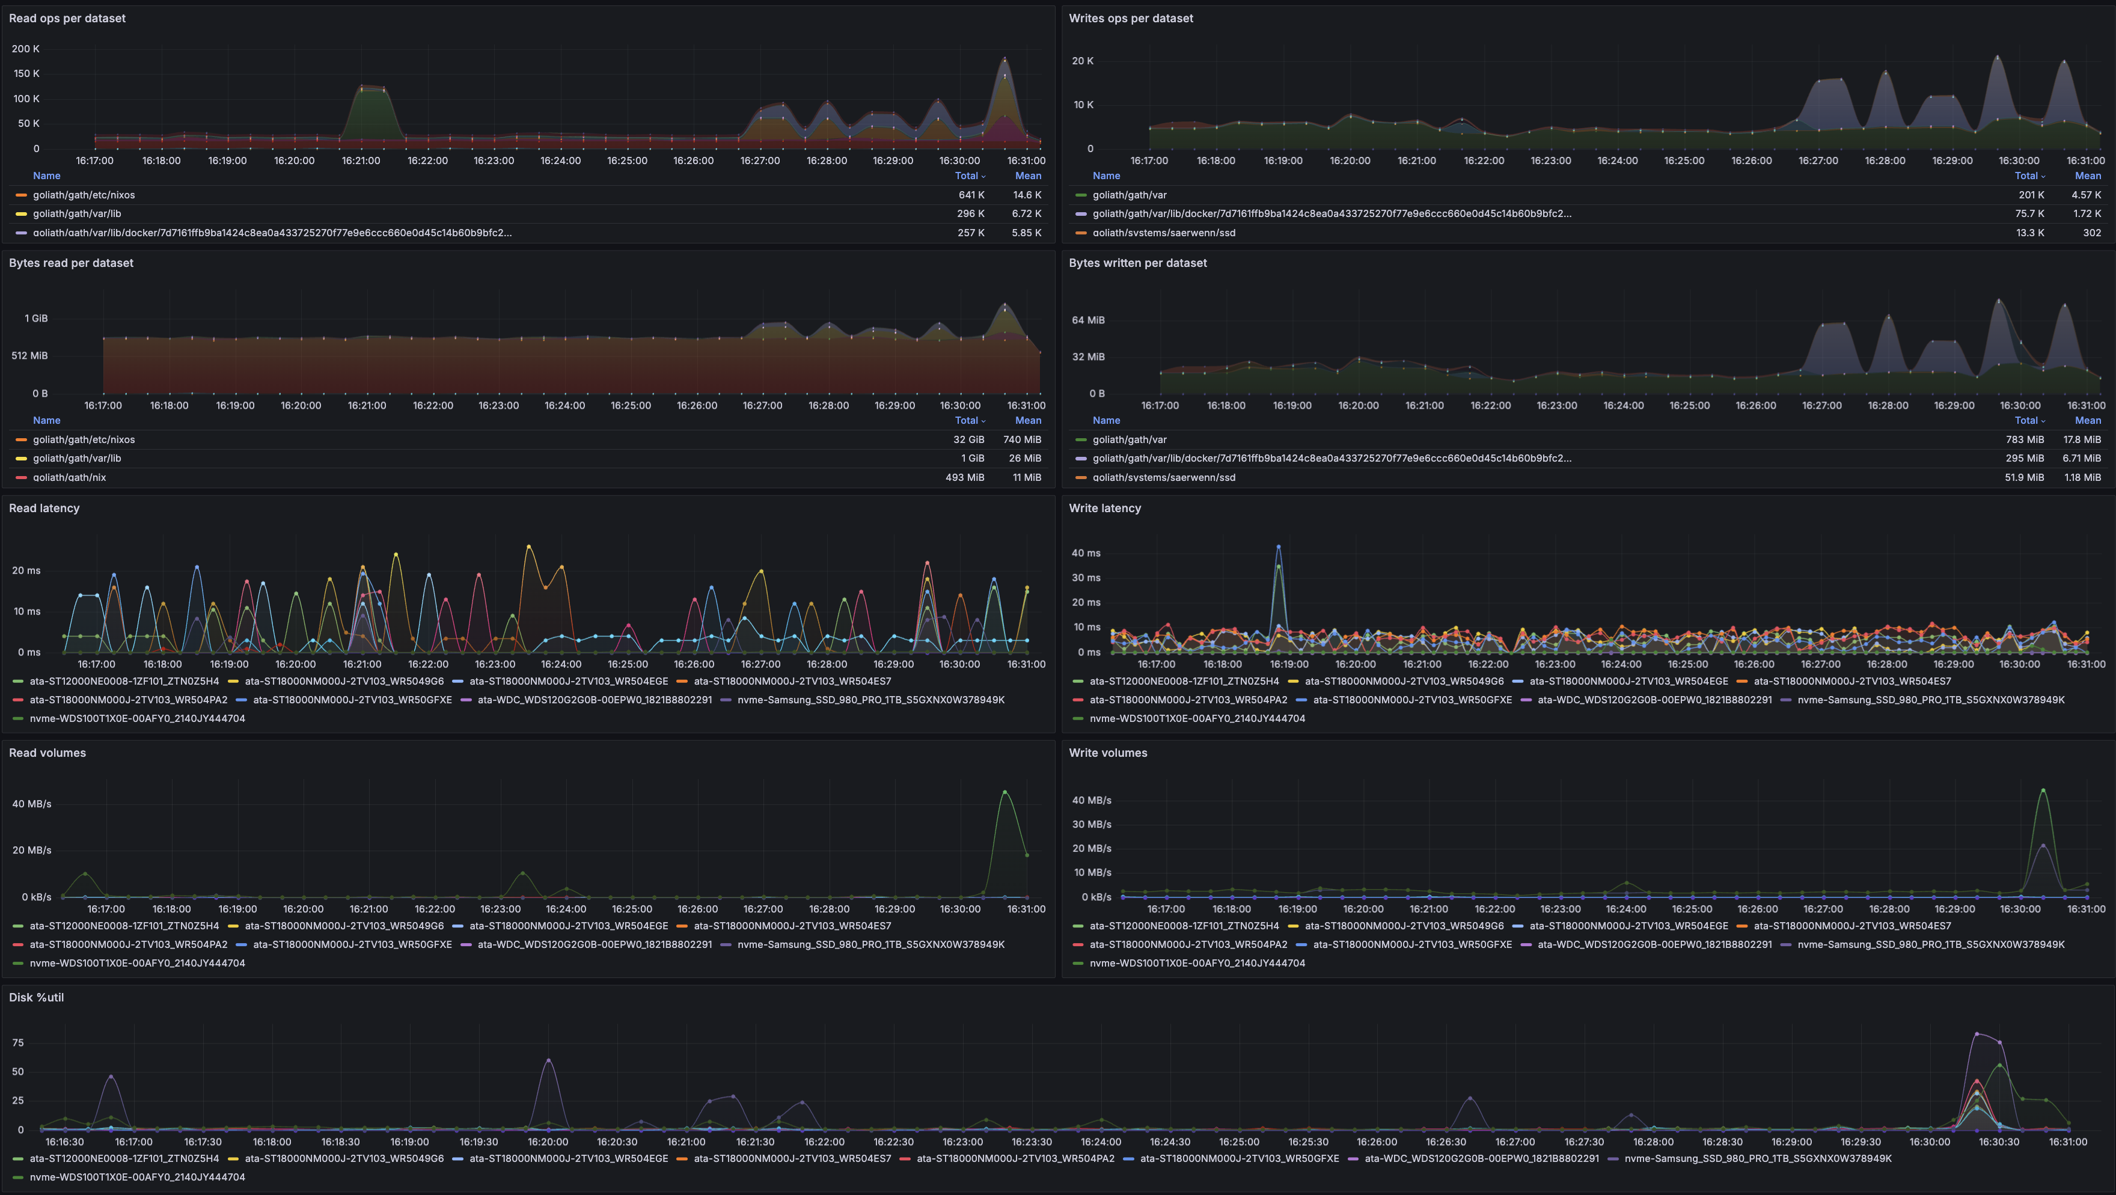Sort the Read ops table by the Mean column
This screenshot has height=1195, width=2116.
point(1029,175)
